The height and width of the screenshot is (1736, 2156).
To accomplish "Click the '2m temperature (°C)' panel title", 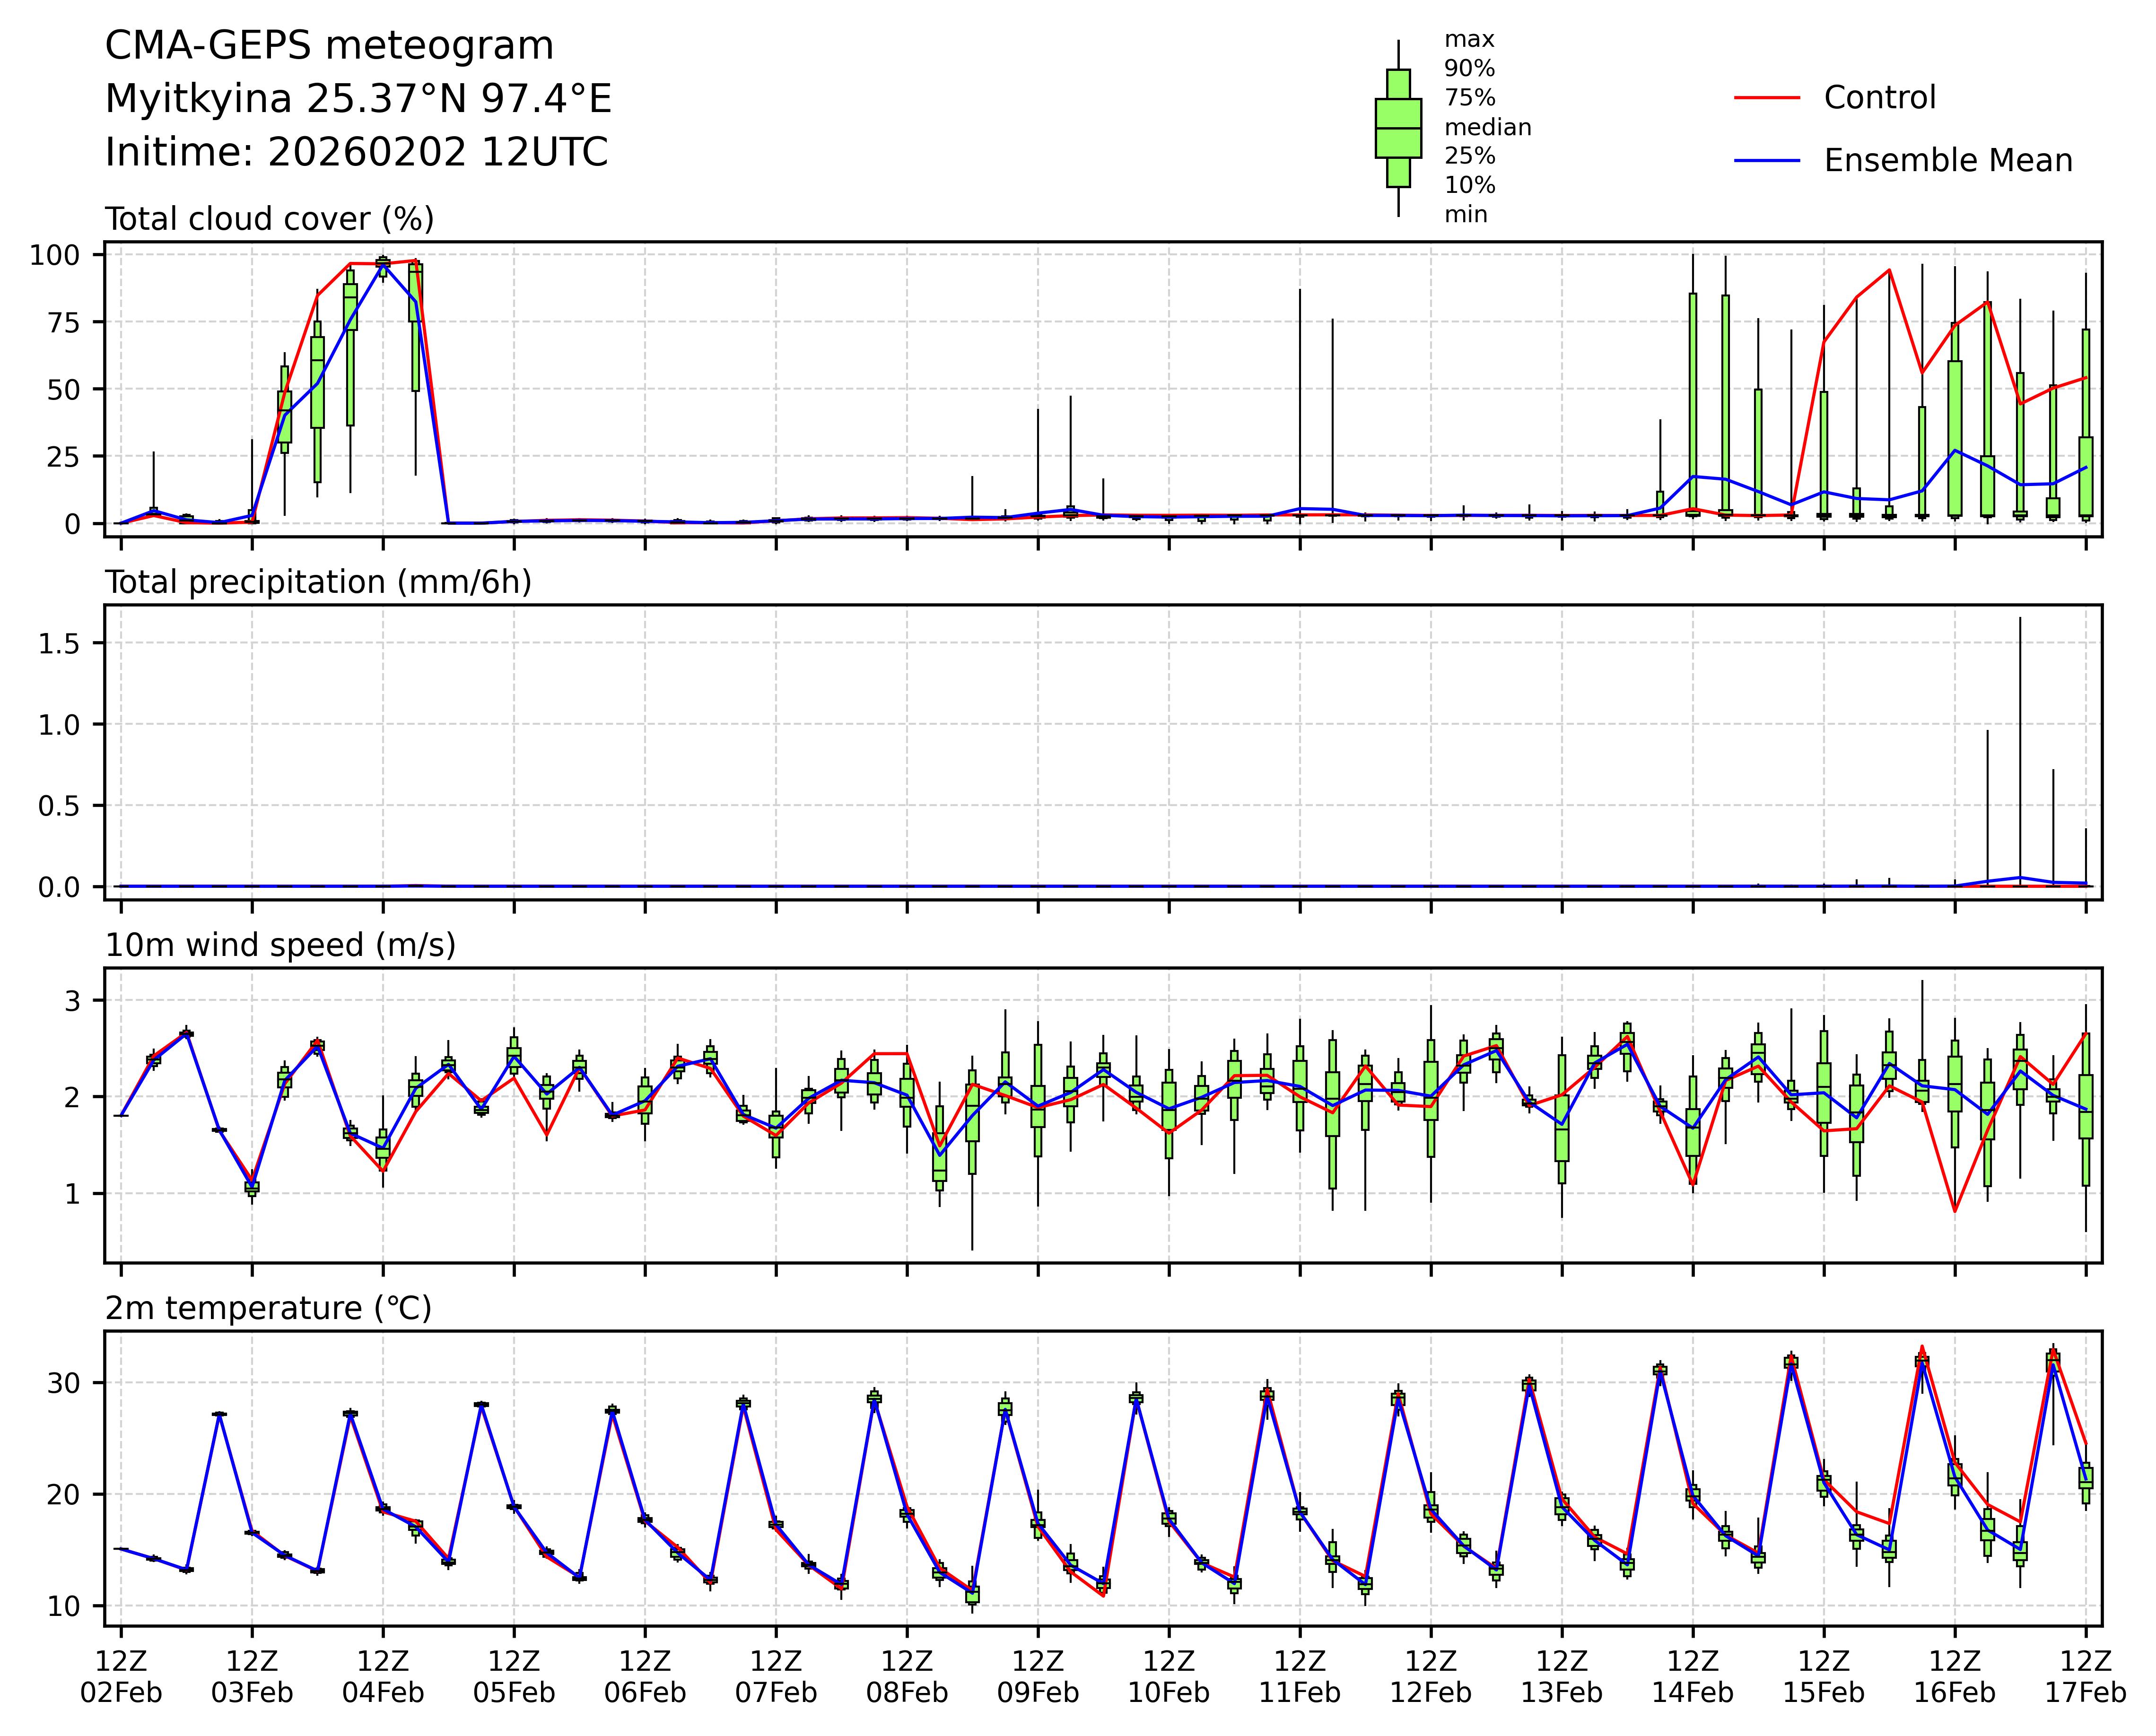I will [x=268, y=1308].
